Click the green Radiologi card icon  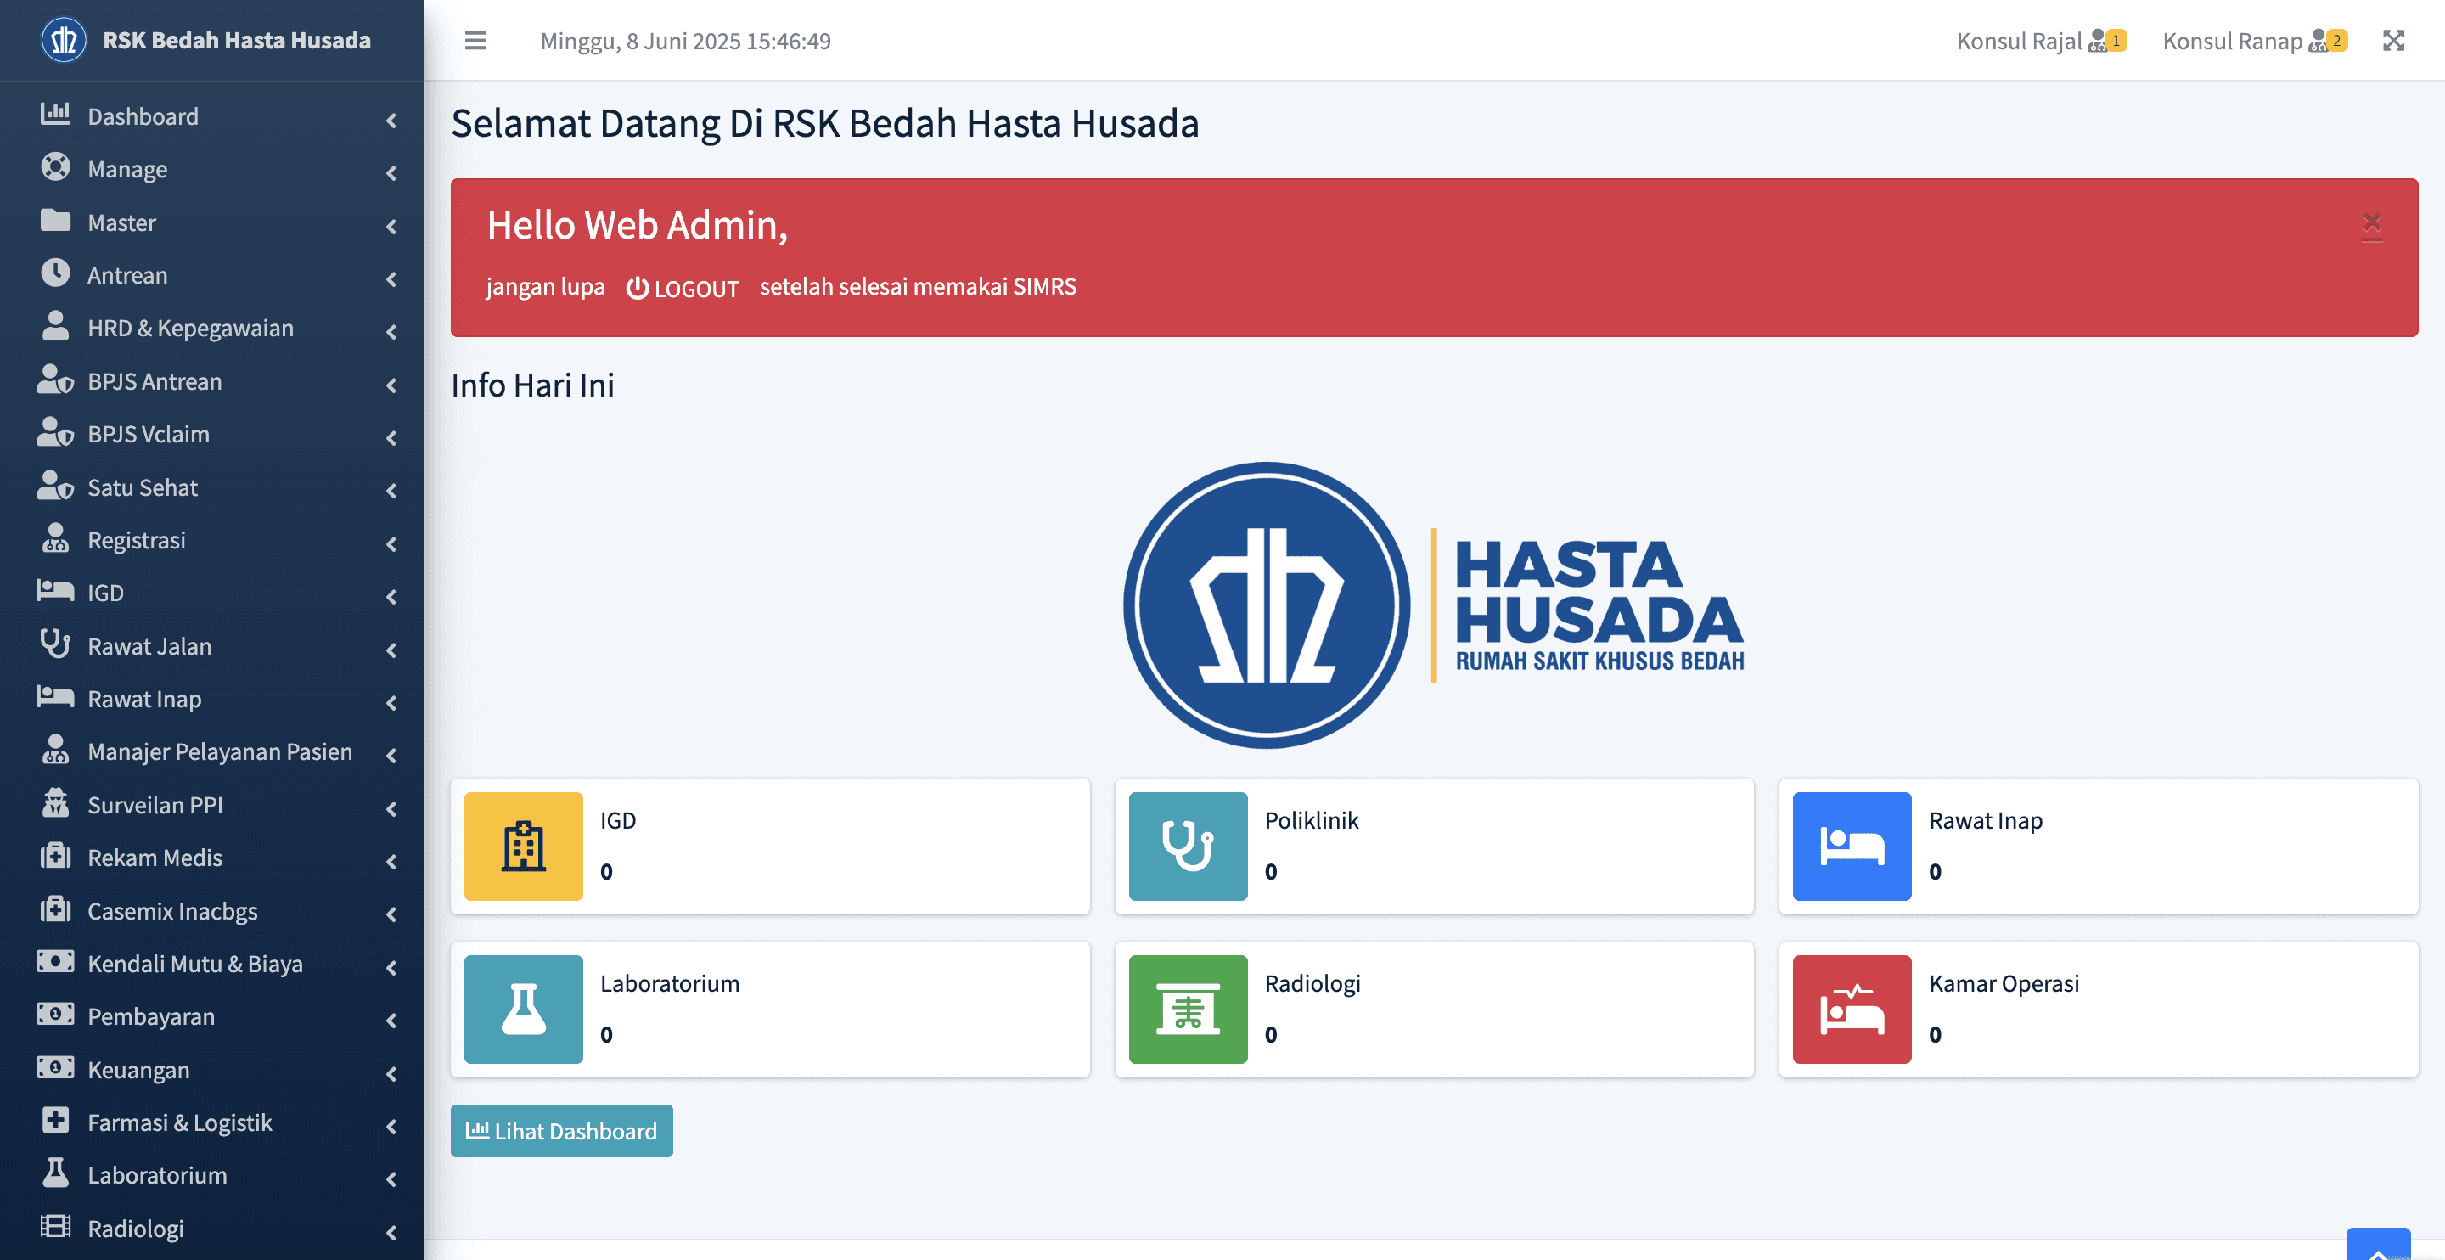tap(1188, 1010)
